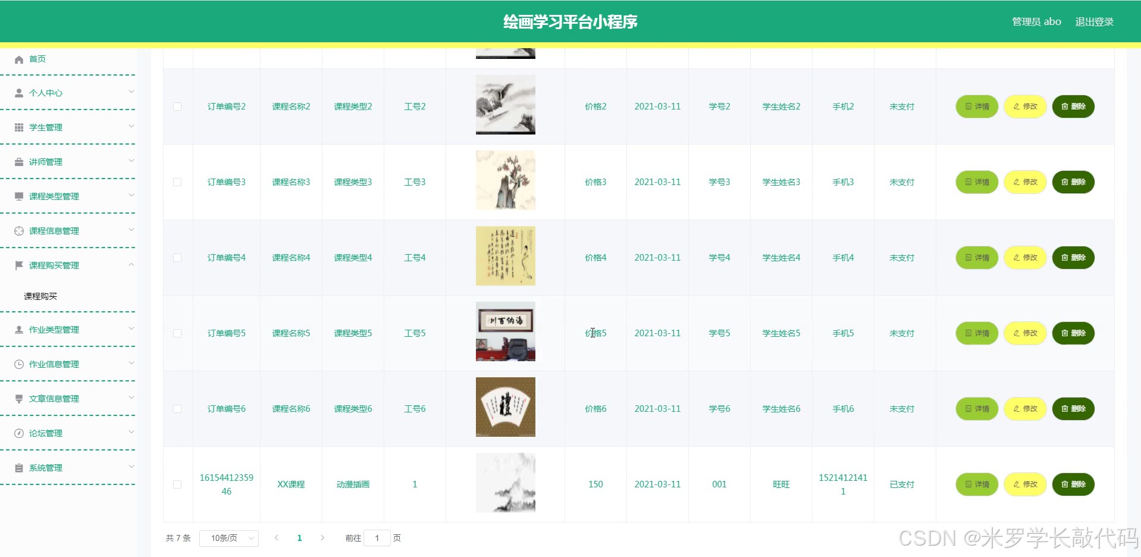Image resolution: width=1141 pixels, height=557 pixels.
Task: Open 详情 for 订单编号5
Action: coord(976,333)
